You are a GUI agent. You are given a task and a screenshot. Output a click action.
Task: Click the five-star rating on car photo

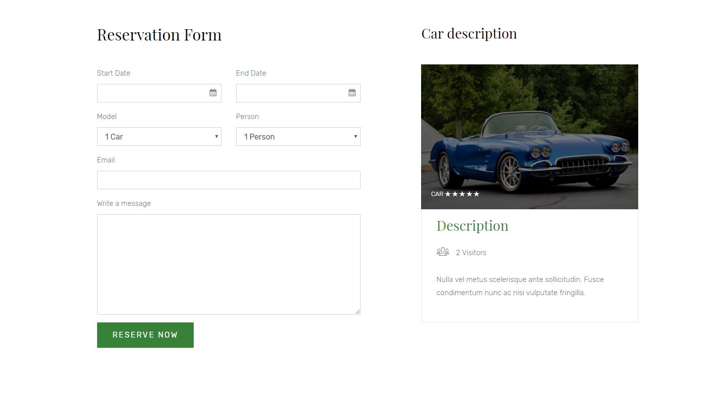[462, 194]
